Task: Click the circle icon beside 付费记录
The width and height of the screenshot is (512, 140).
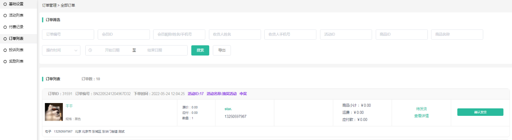Action: pos(5,27)
